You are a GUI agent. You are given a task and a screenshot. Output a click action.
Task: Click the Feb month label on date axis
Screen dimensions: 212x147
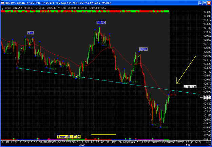187,145
